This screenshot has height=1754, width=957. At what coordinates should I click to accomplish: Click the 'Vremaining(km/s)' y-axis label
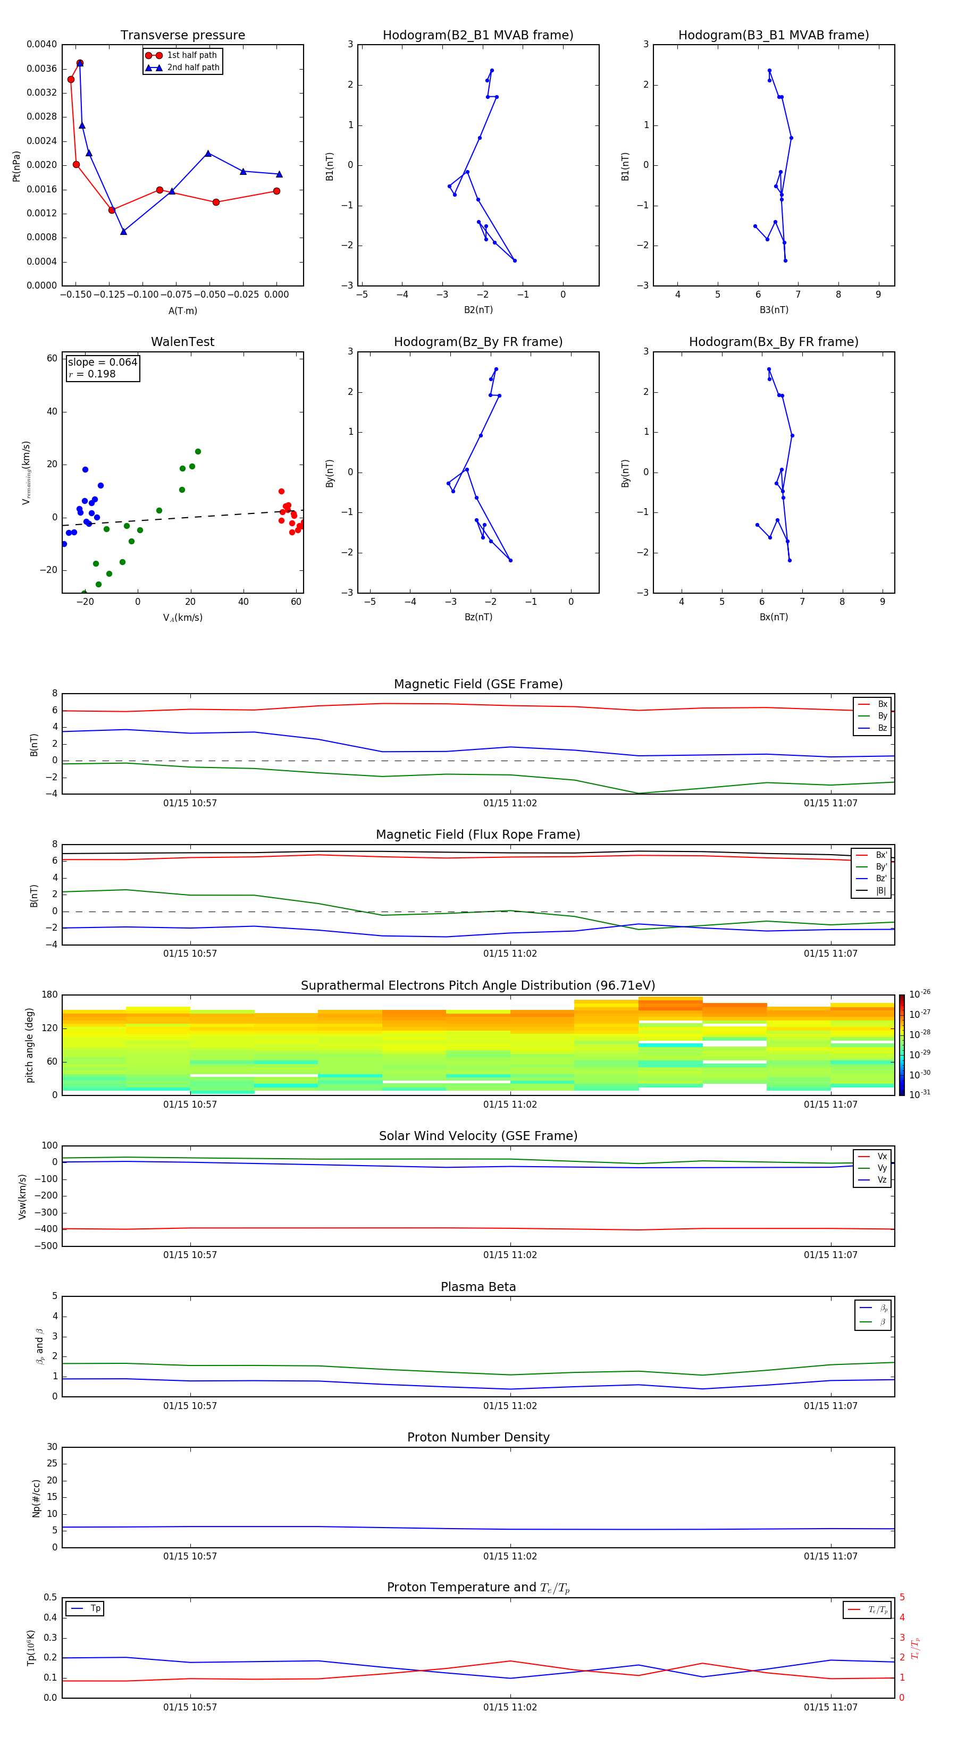27,473
